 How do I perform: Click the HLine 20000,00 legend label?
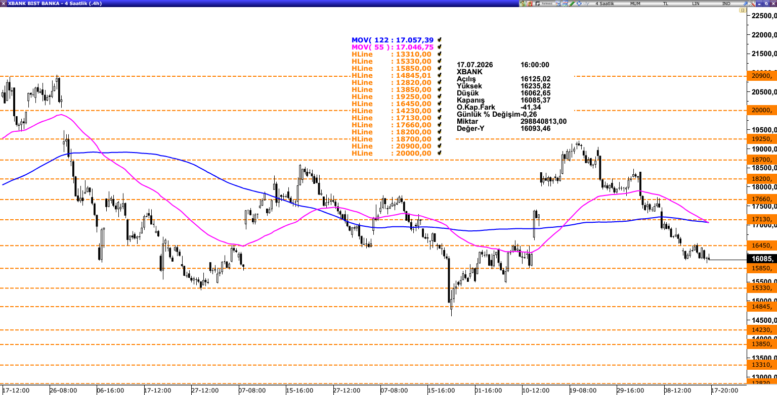pyautogui.click(x=392, y=153)
